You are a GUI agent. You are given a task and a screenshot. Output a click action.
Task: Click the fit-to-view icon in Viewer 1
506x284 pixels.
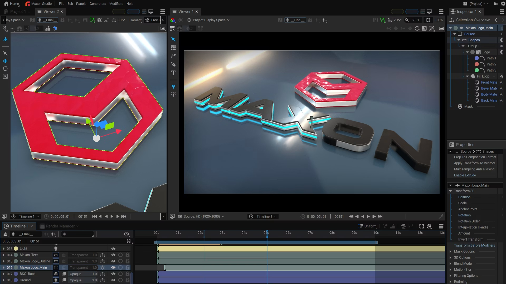click(x=428, y=20)
